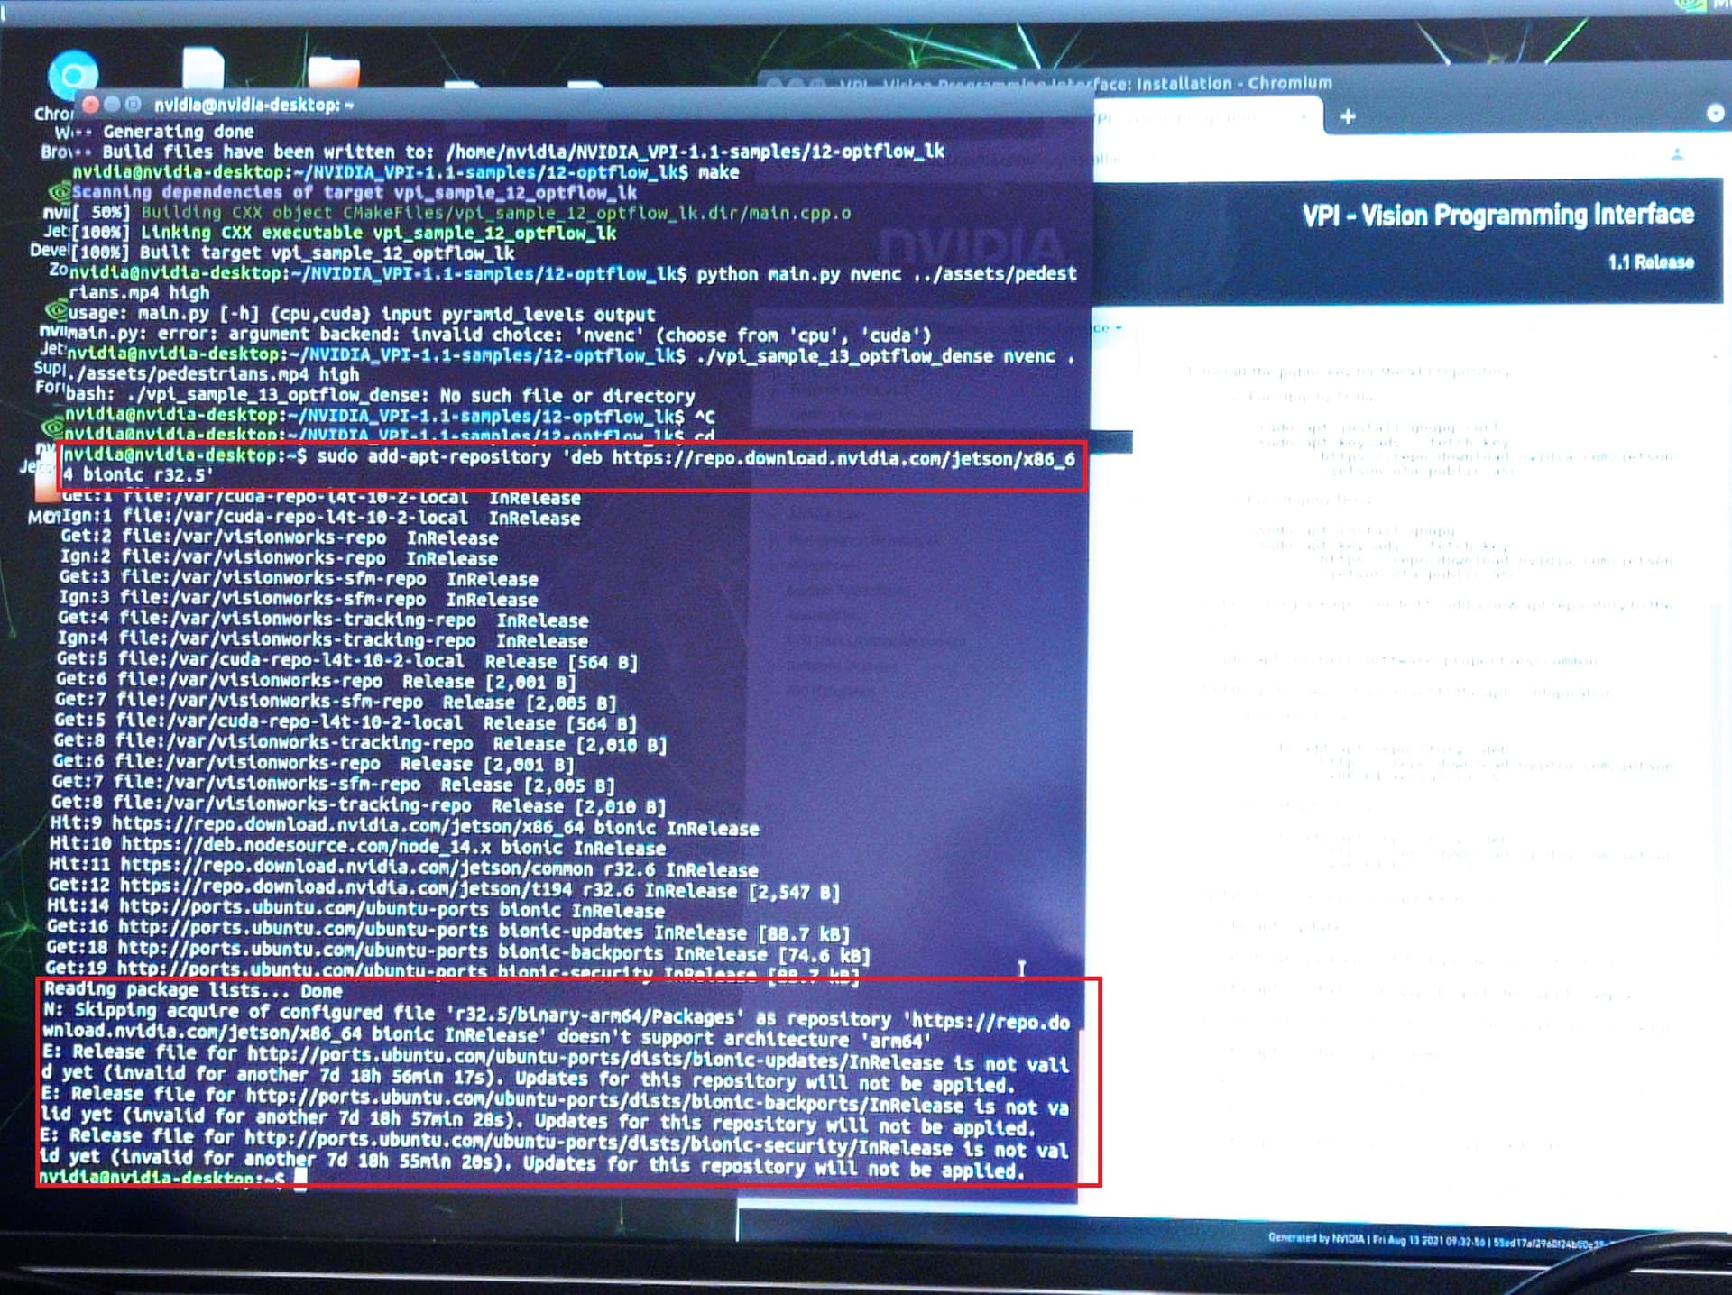Close the terminal window with red button
Image resolution: width=1732 pixels, height=1295 pixels.
[90, 105]
